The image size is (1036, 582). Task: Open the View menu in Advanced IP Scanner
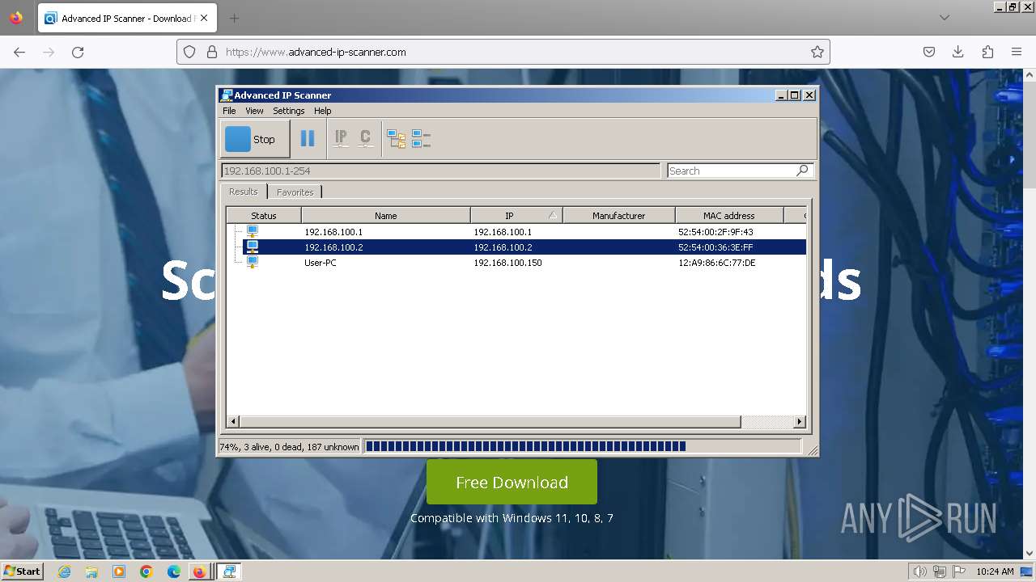pos(254,111)
